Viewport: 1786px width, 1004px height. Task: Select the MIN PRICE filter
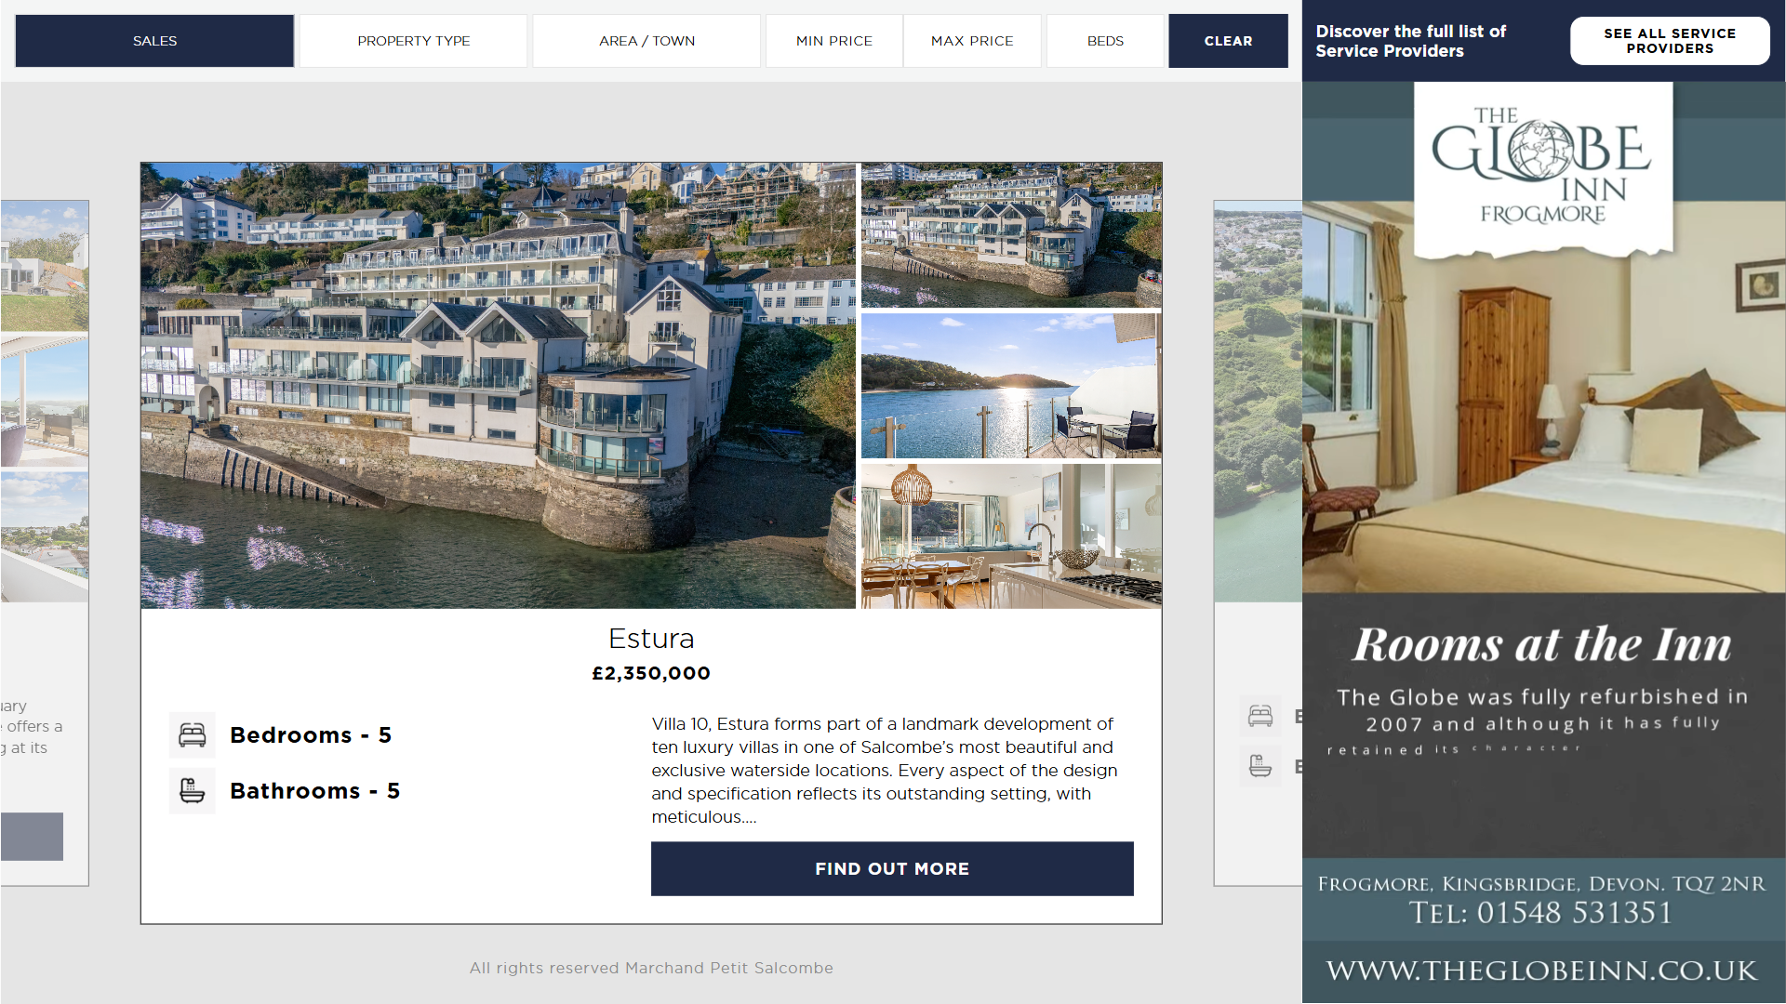click(x=834, y=41)
